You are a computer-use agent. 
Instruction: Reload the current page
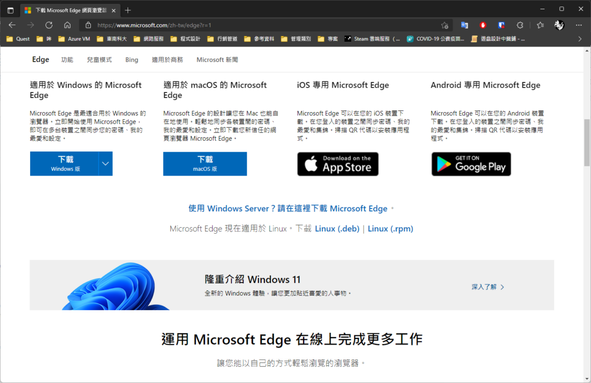pyautogui.click(x=49, y=25)
